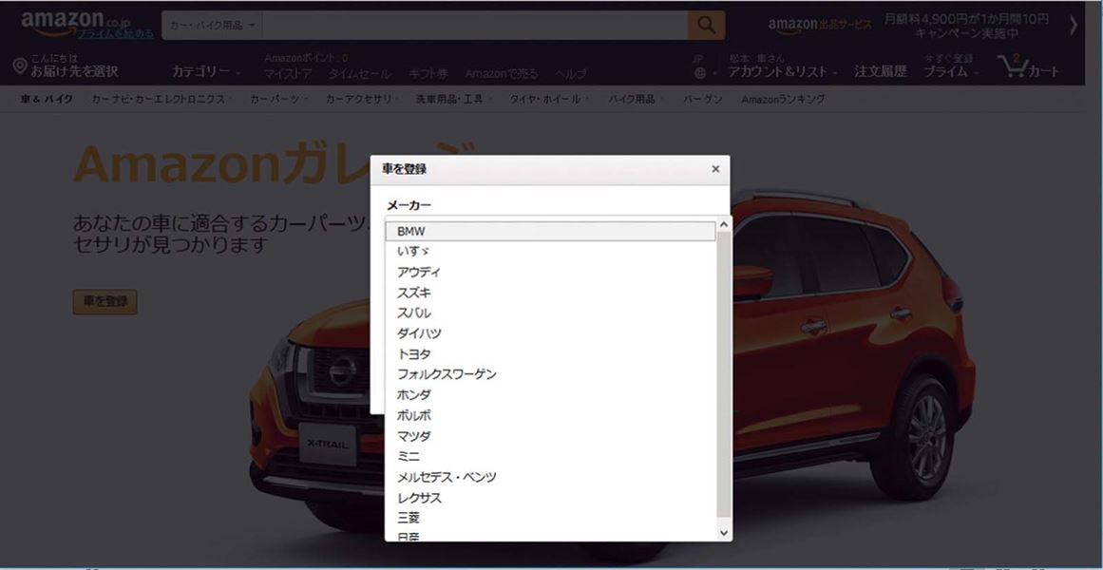Viewport: 1103px width, 570px height.
Task: Choose ボルボ from the maker list
Action: click(550, 415)
